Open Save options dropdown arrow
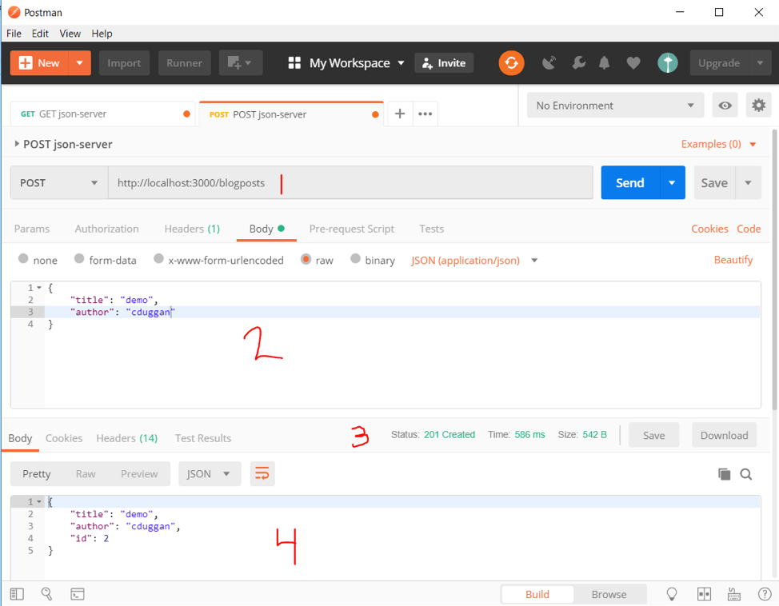 pos(748,183)
